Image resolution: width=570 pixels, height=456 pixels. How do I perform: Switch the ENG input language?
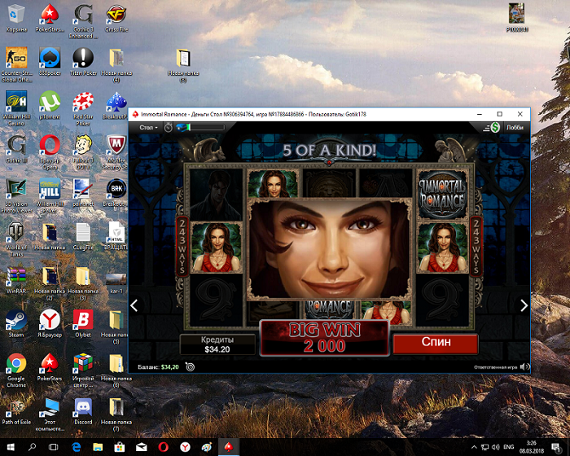click(509, 447)
